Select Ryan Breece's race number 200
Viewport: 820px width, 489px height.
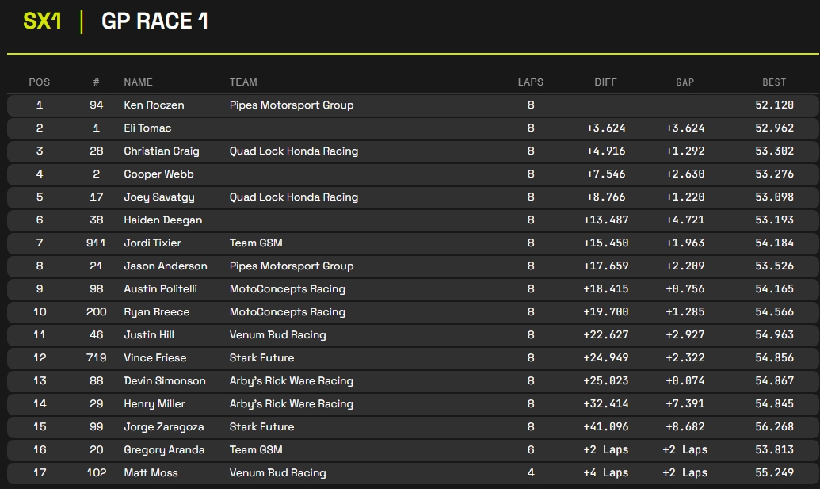tap(96, 312)
